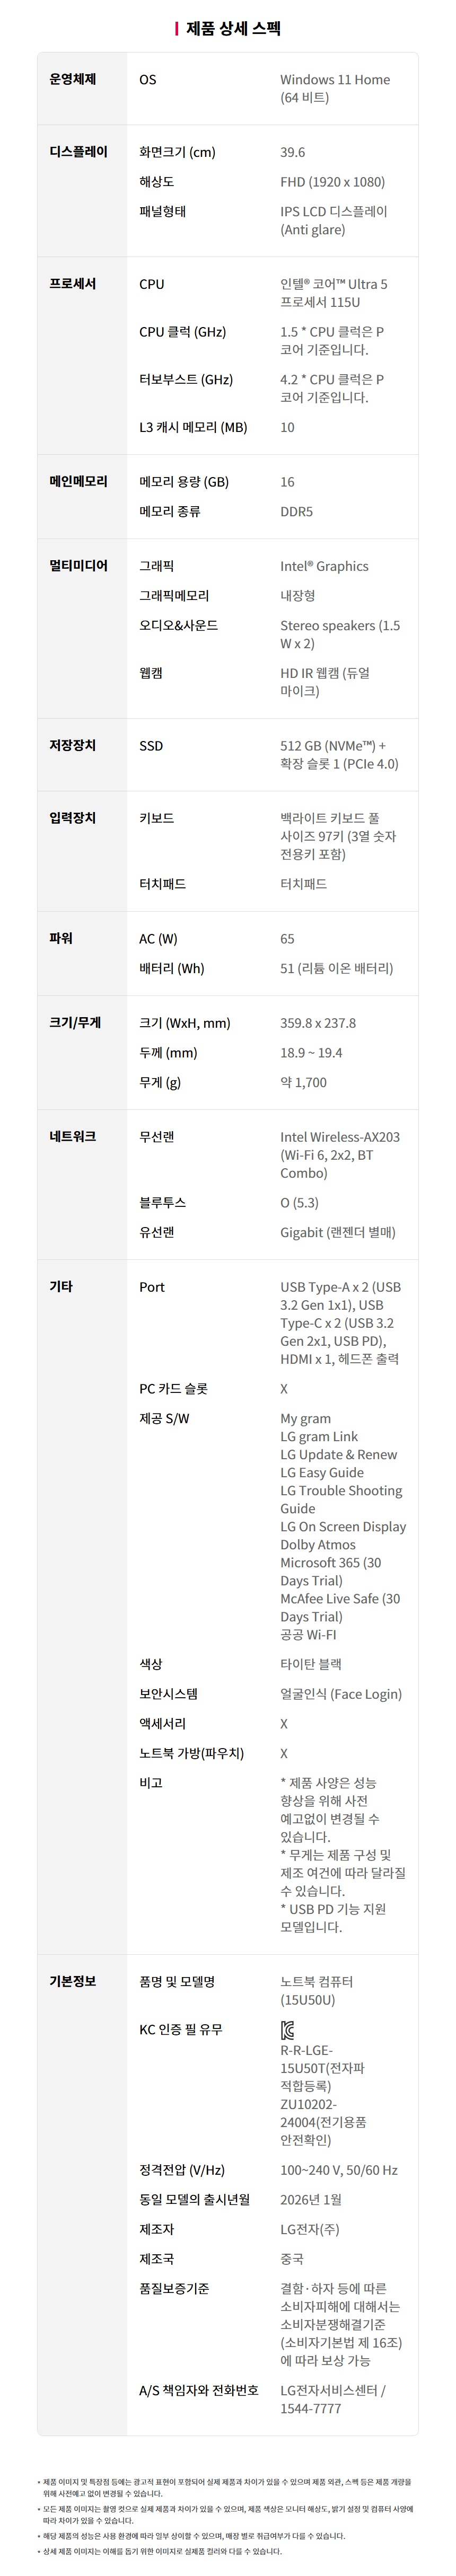Screen dimensions: 456x2576
Task: Click the 키보드 row label
Action: coord(157,818)
